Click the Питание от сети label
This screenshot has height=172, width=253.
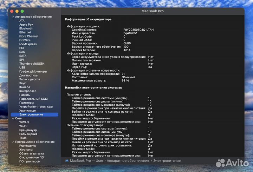click(x=79, y=95)
